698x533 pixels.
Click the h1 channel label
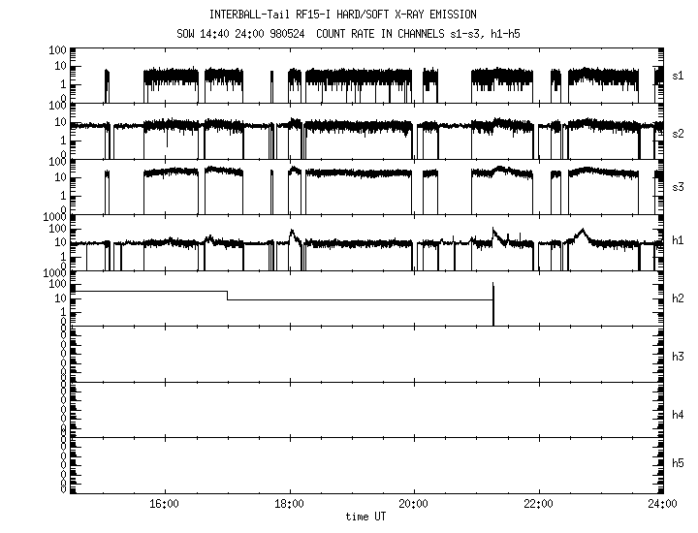679,242
